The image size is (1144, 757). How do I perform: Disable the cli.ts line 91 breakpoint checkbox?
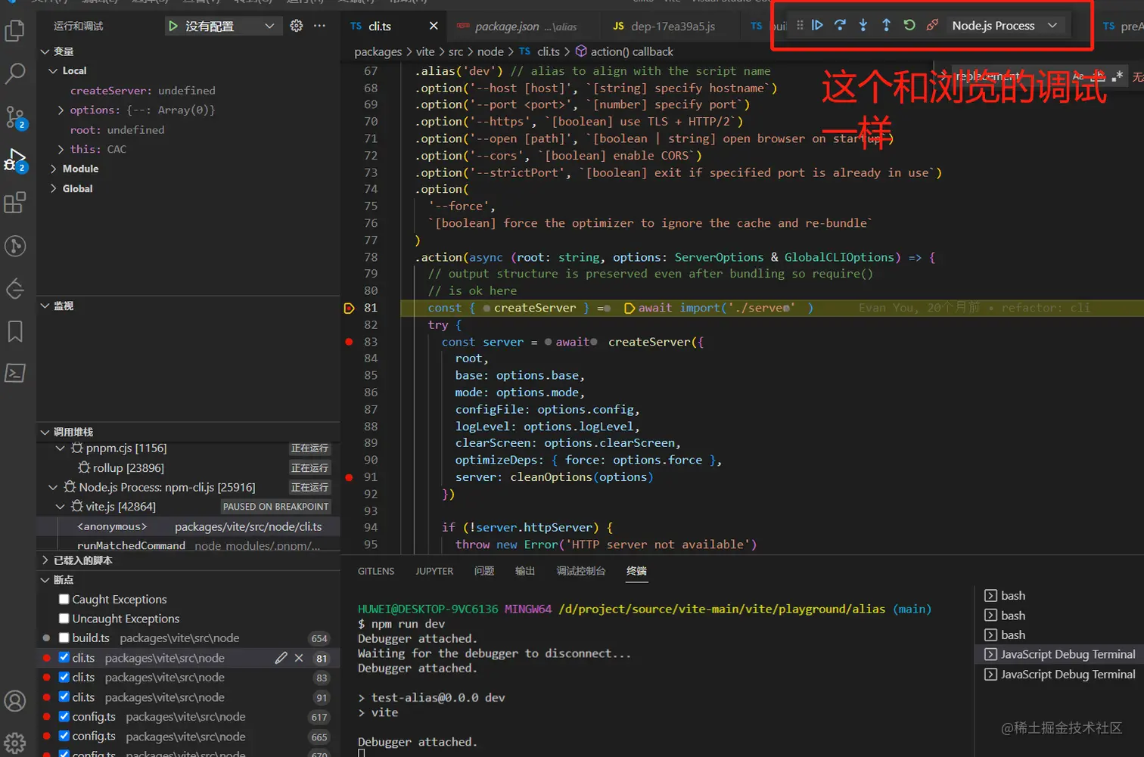64,697
